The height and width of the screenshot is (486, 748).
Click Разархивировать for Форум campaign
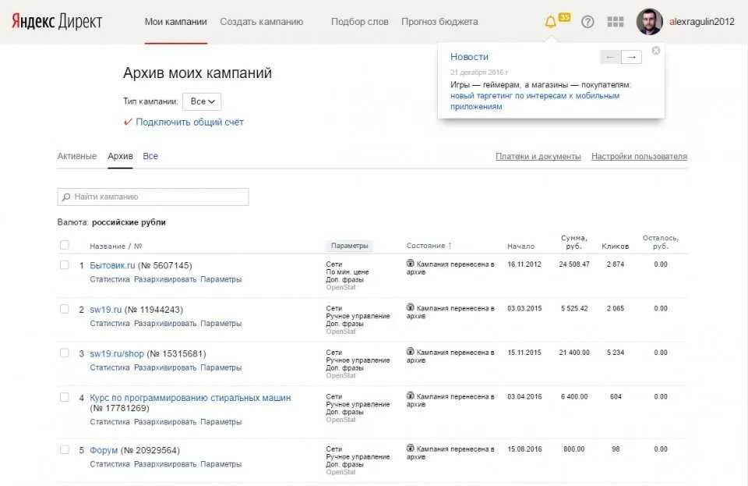(x=165, y=464)
